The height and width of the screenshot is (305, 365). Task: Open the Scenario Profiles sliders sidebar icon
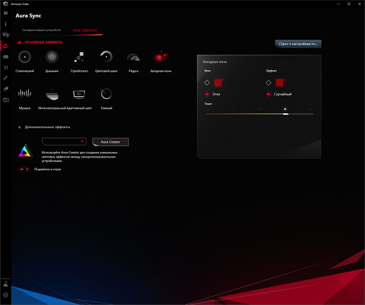(x=6, y=68)
